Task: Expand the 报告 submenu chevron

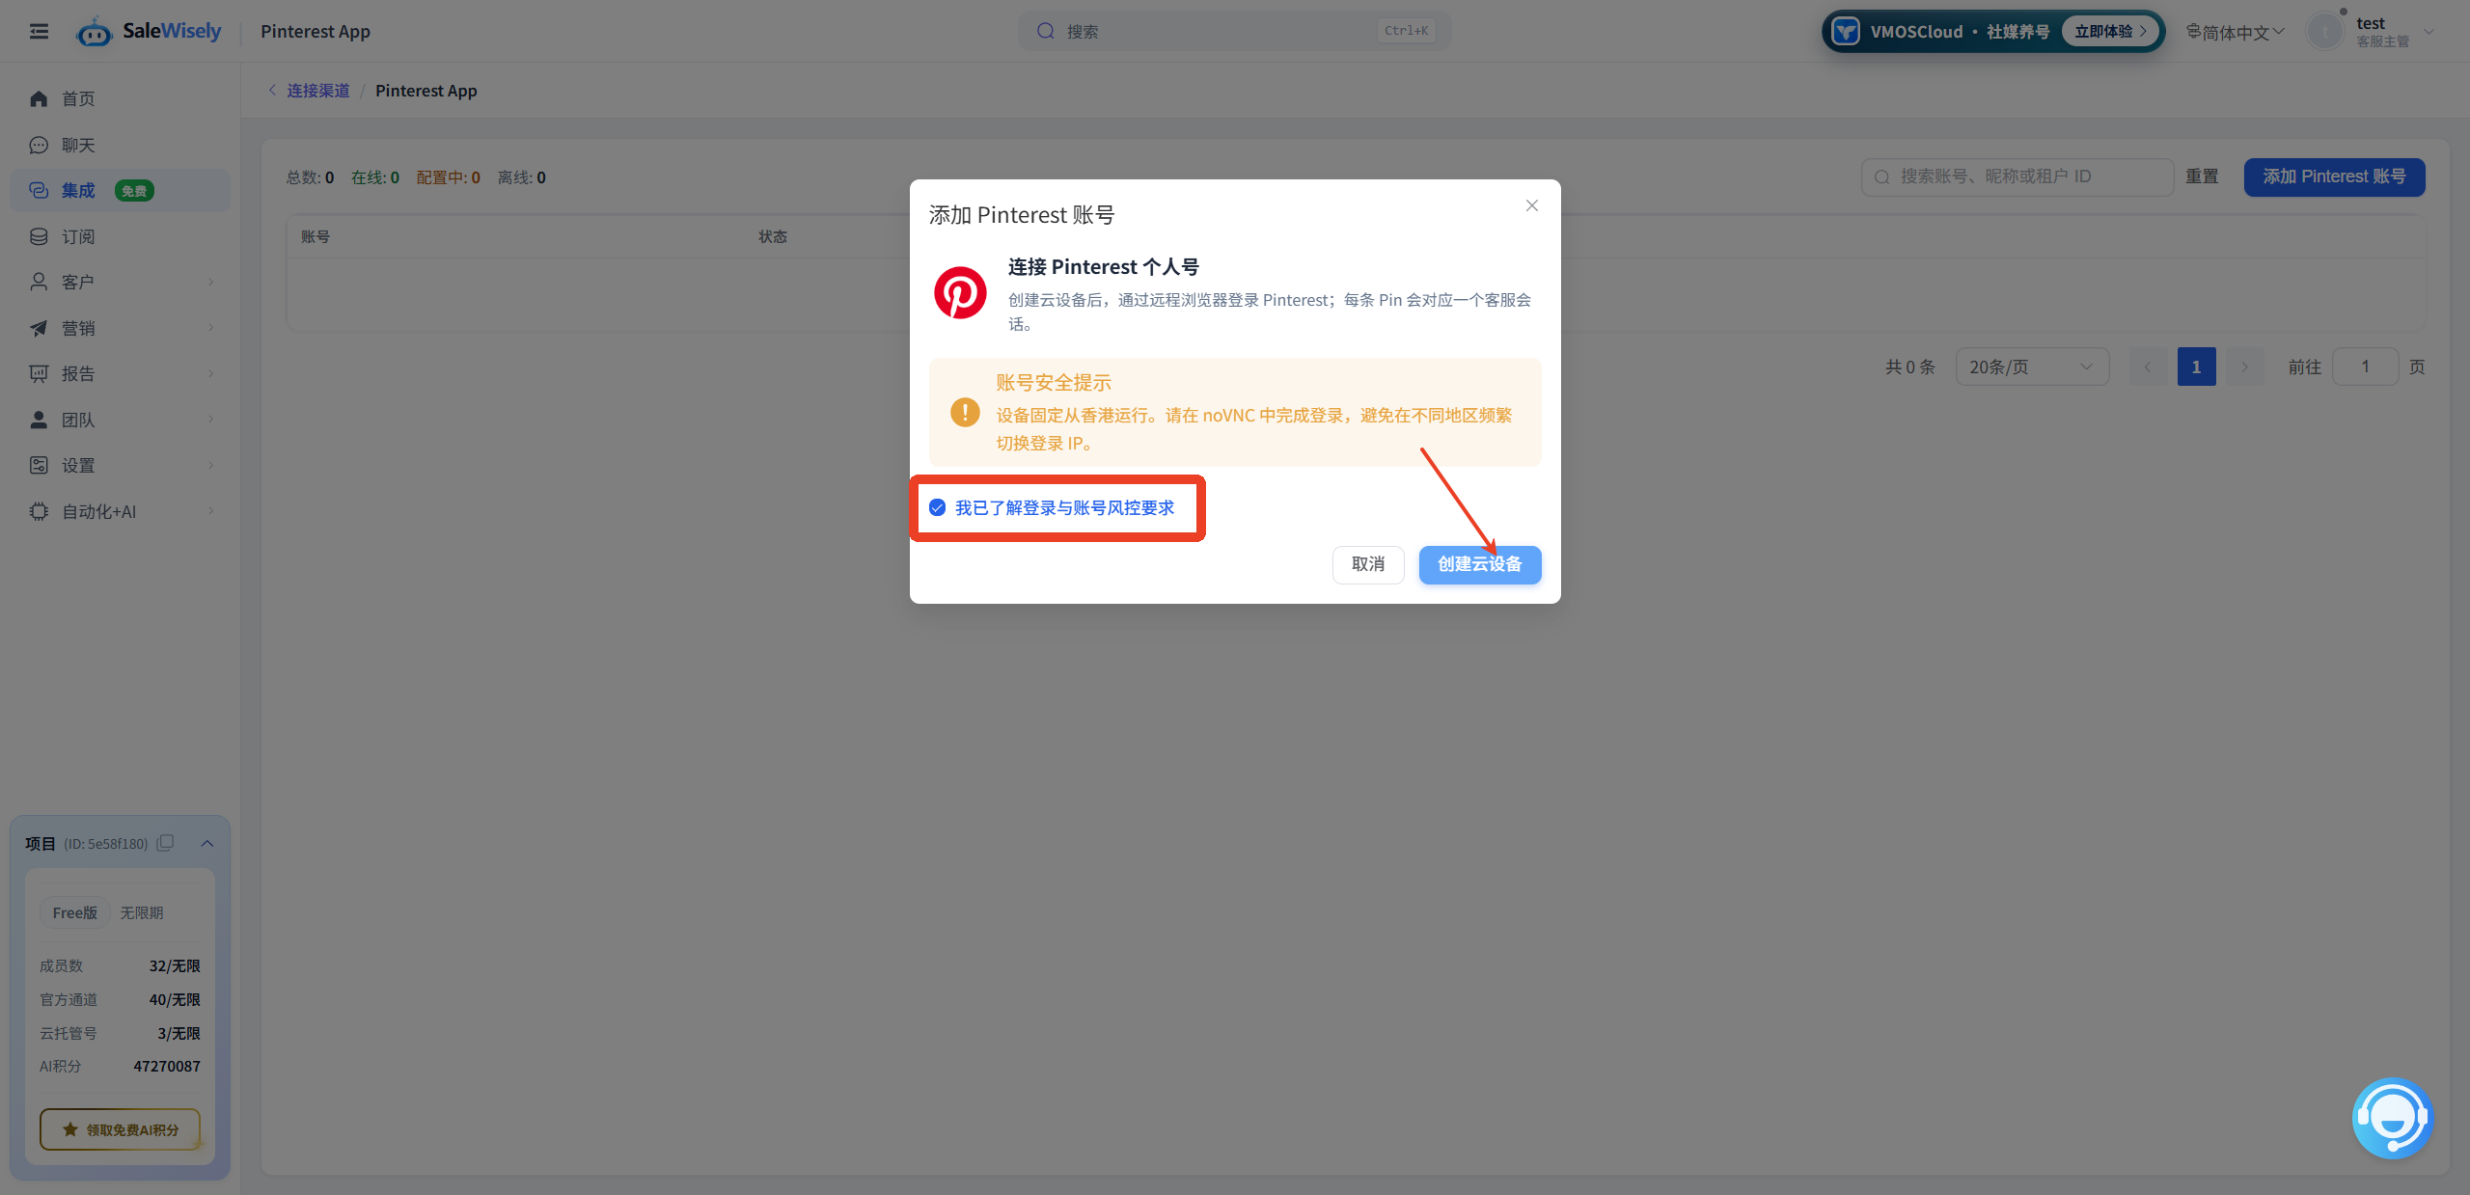Action: click(211, 374)
